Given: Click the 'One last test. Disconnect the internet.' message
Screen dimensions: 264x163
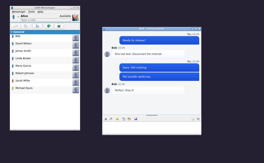Looking at the screenshot, I should (x=148, y=54).
